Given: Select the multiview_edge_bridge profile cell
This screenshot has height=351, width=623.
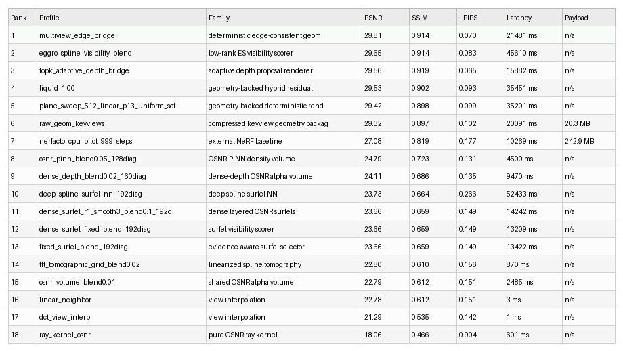Looking at the screenshot, I should (x=122, y=35).
